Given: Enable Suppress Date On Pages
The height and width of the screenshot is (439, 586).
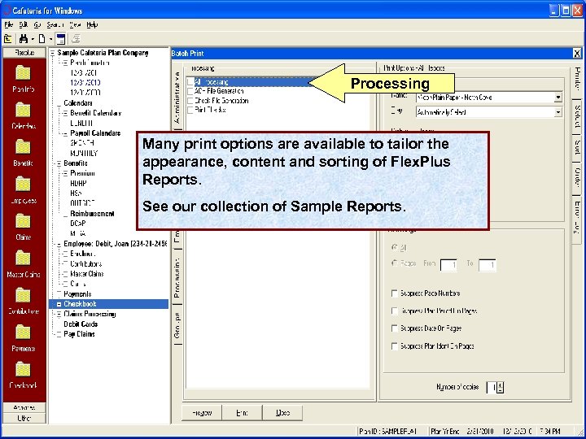Looking at the screenshot, I should pos(394,328).
